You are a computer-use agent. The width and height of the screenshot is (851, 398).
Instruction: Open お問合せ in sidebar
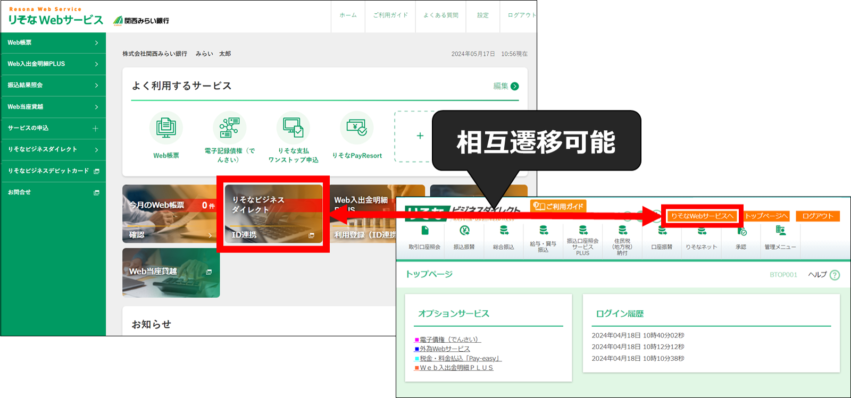(x=53, y=192)
